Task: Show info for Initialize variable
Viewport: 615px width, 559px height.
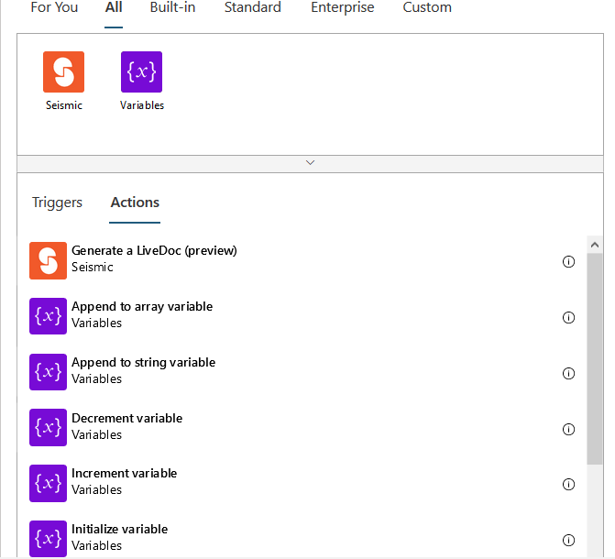Action: pyautogui.click(x=568, y=540)
